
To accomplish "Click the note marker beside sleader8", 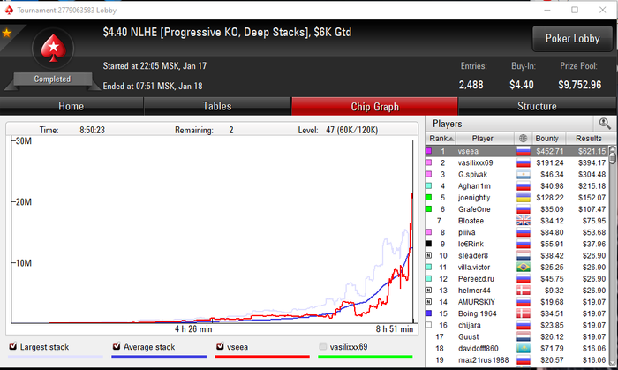I will pos(428,255).
